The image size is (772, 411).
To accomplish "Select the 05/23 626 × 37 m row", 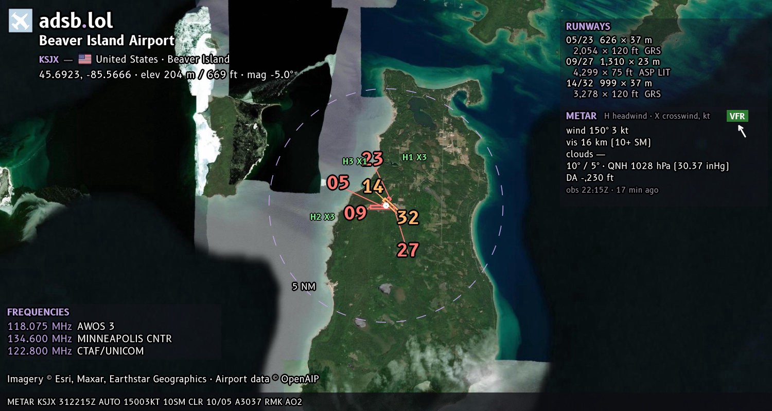I will [x=609, y=40].
